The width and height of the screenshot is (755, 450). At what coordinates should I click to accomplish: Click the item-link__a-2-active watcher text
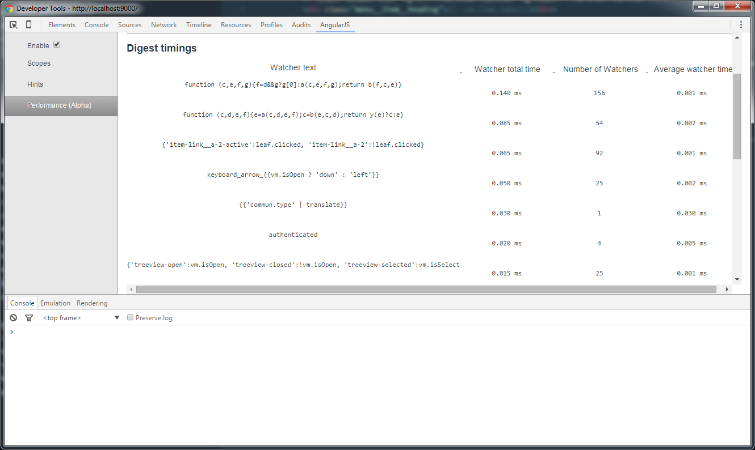click(x=293, y=145)
